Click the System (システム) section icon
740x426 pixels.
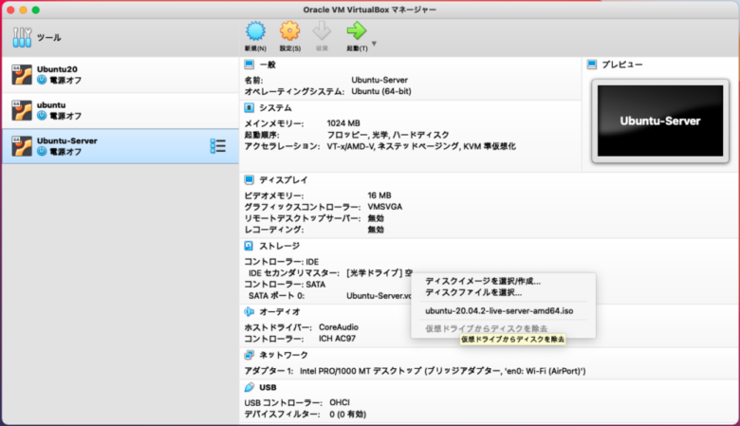(250, 108)
